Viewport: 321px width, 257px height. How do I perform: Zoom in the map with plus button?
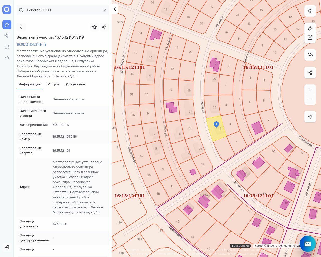point(310,90)
